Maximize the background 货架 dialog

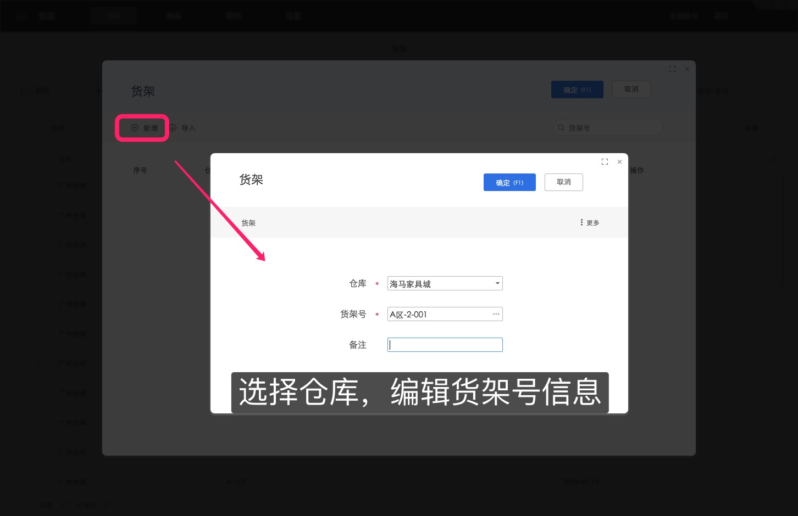tap(672, 69)
